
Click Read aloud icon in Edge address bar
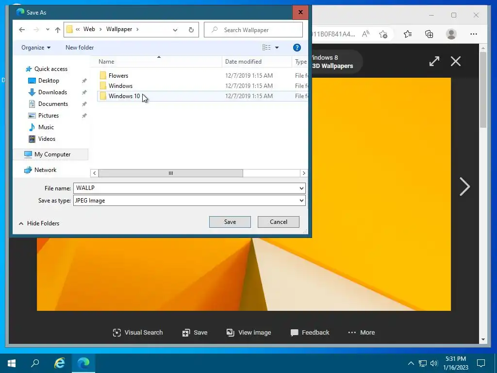(x=365, y=34)
